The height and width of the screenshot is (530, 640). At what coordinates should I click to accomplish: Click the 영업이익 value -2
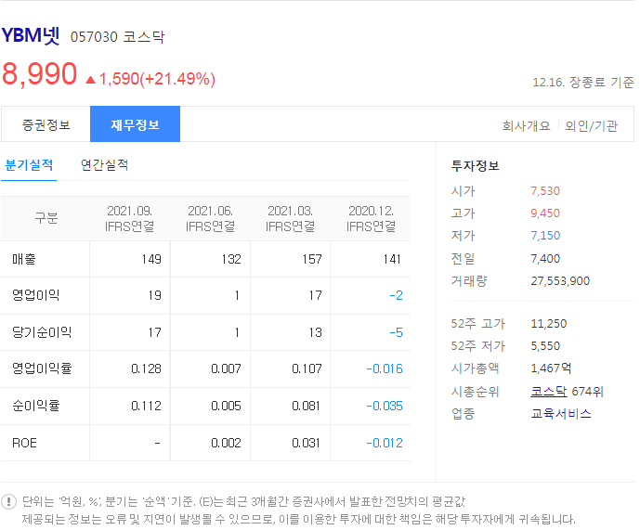(x=396, y=295)
